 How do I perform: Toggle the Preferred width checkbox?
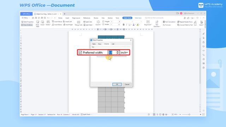pyautogui.click(x=80, y=53)
